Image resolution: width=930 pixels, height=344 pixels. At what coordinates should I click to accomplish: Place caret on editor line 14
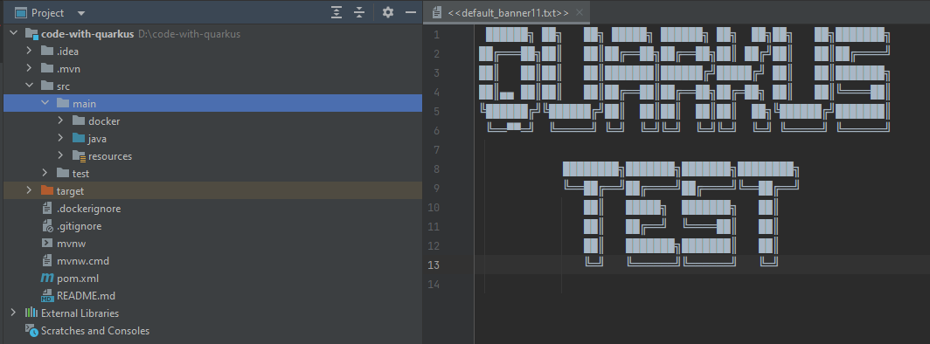coord(702,285)
